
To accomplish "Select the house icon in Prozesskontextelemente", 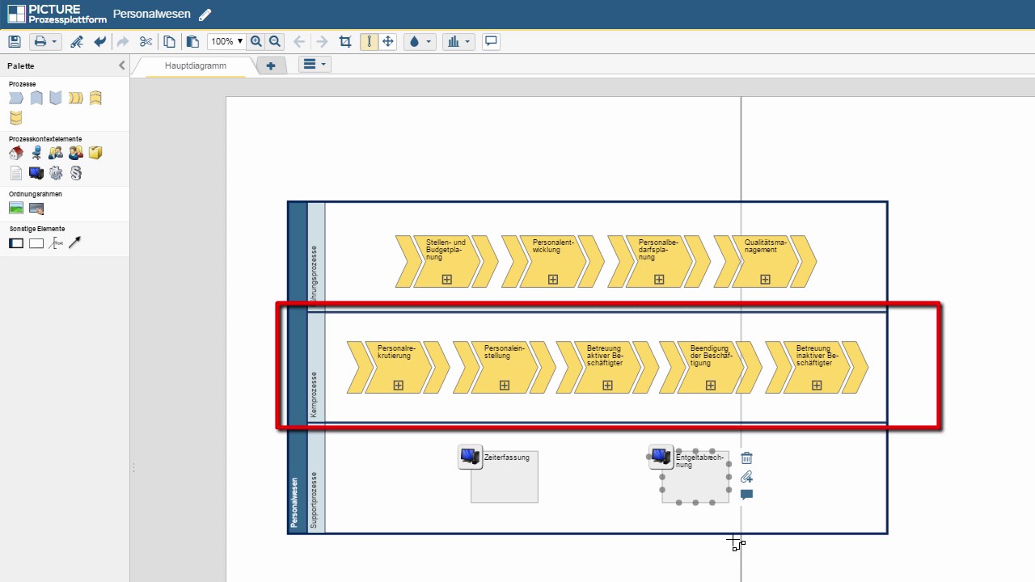I will [16, 152].
